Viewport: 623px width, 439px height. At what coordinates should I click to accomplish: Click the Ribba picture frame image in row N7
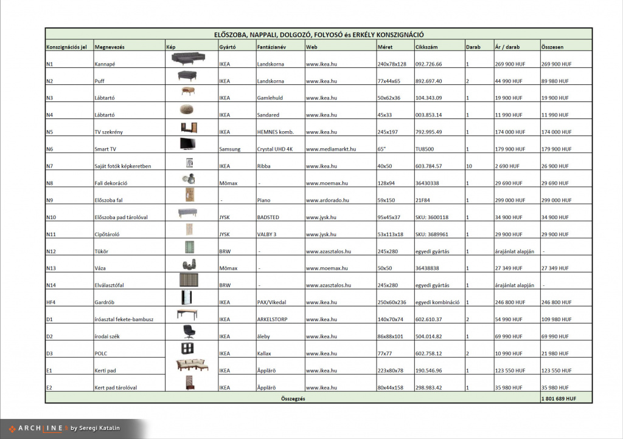[190, 163]
